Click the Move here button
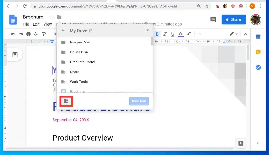This screenshot has height=155, width=269. click(x=139, y=101)
